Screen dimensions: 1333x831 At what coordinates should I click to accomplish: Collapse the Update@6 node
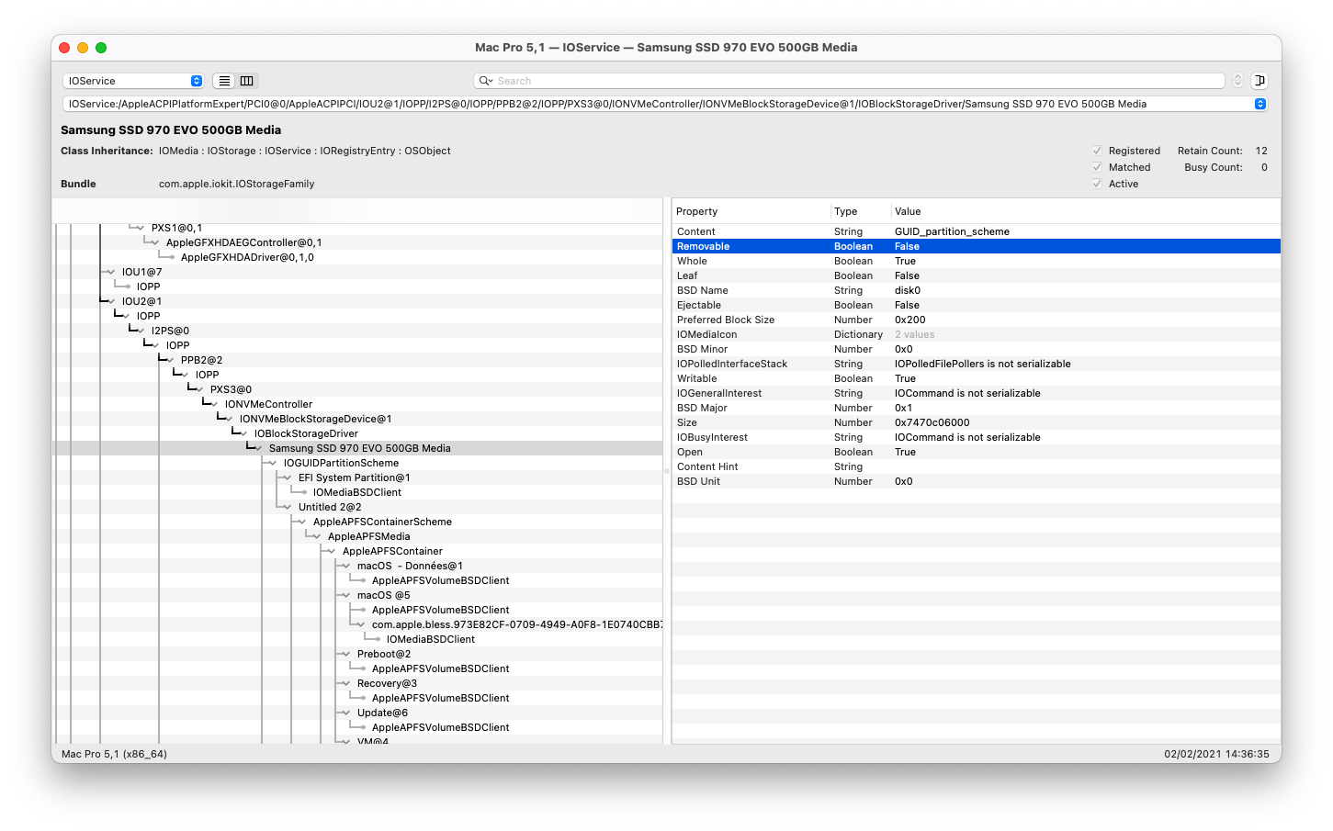click(x=346, y=713)
